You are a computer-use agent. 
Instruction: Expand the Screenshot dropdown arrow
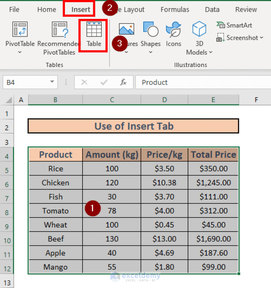[x=261, y=38]
